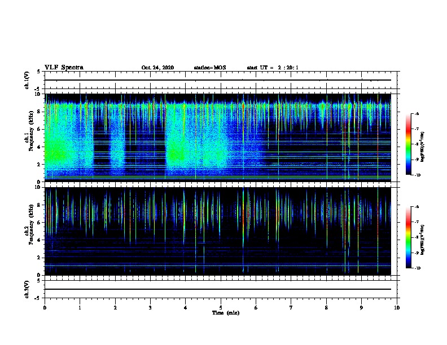Click the '4' tick on ch.1 frequency axis
This screenshot has width=447, height=345.
tap(39, 147)
